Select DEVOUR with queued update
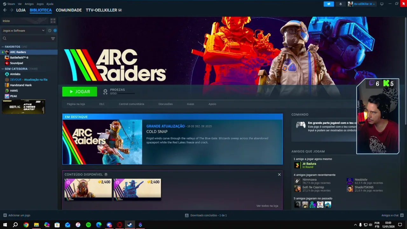This screenshot has height=229, width=407. (x=29, y=80)
